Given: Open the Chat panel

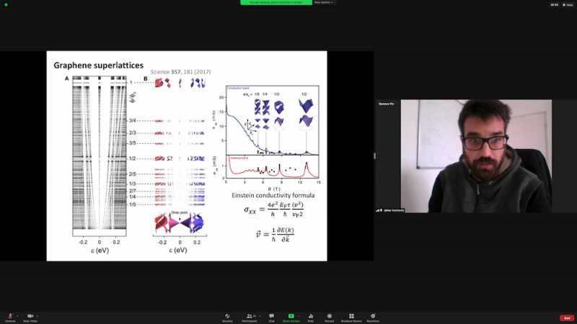Looking at the screenshot, I should pos(271,316).
